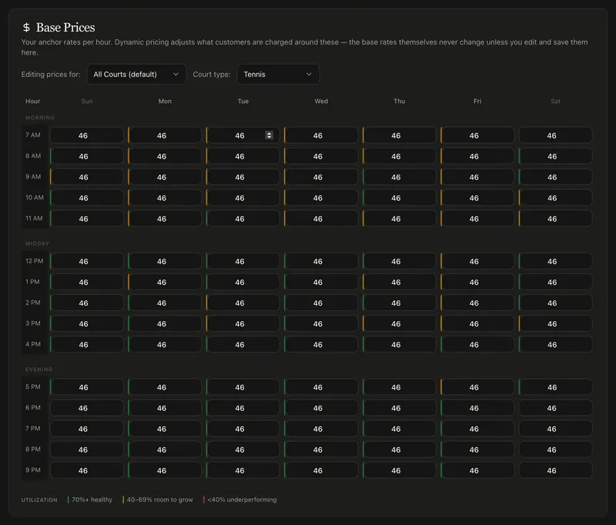Image resolution: width=616 pixels, height=525 pixels.
Task: Edit the Friday 11 AM price
Action: (477, 219)
